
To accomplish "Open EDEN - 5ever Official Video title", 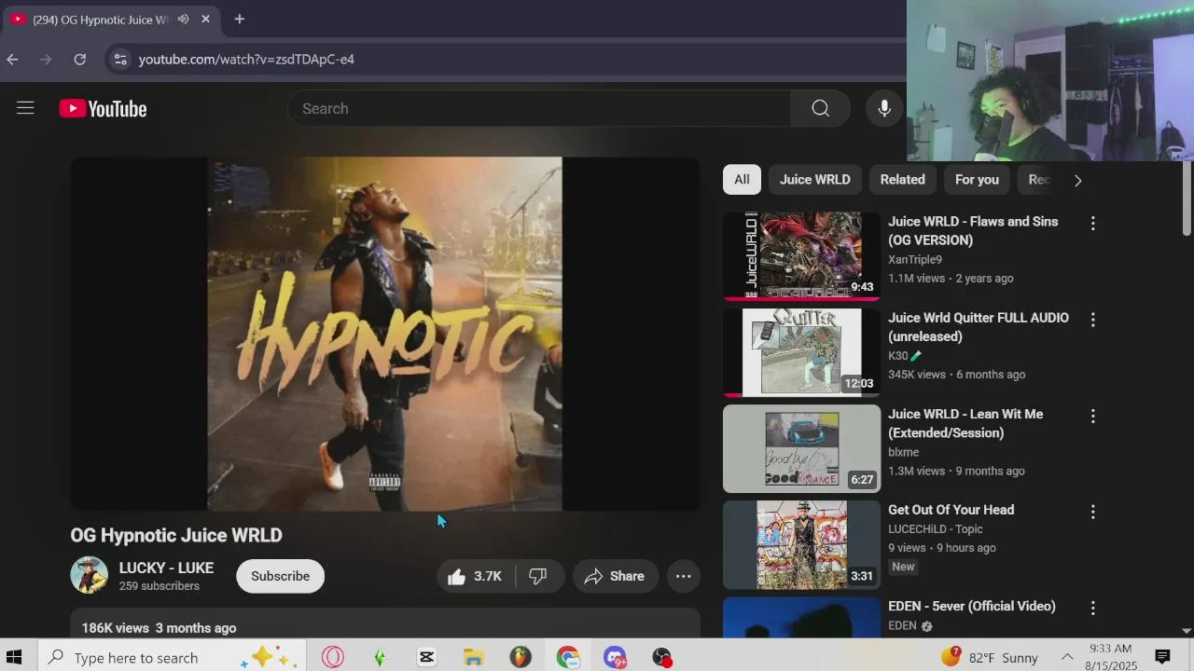I will pos(972,606).
